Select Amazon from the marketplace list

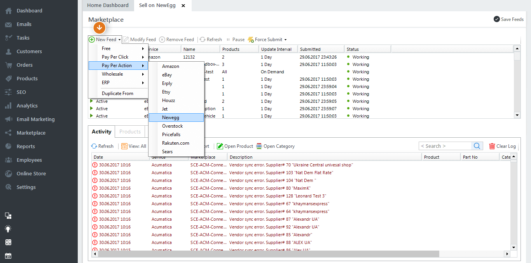tap(176, 66)
